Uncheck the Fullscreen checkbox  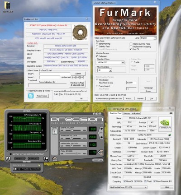point(97,56)
